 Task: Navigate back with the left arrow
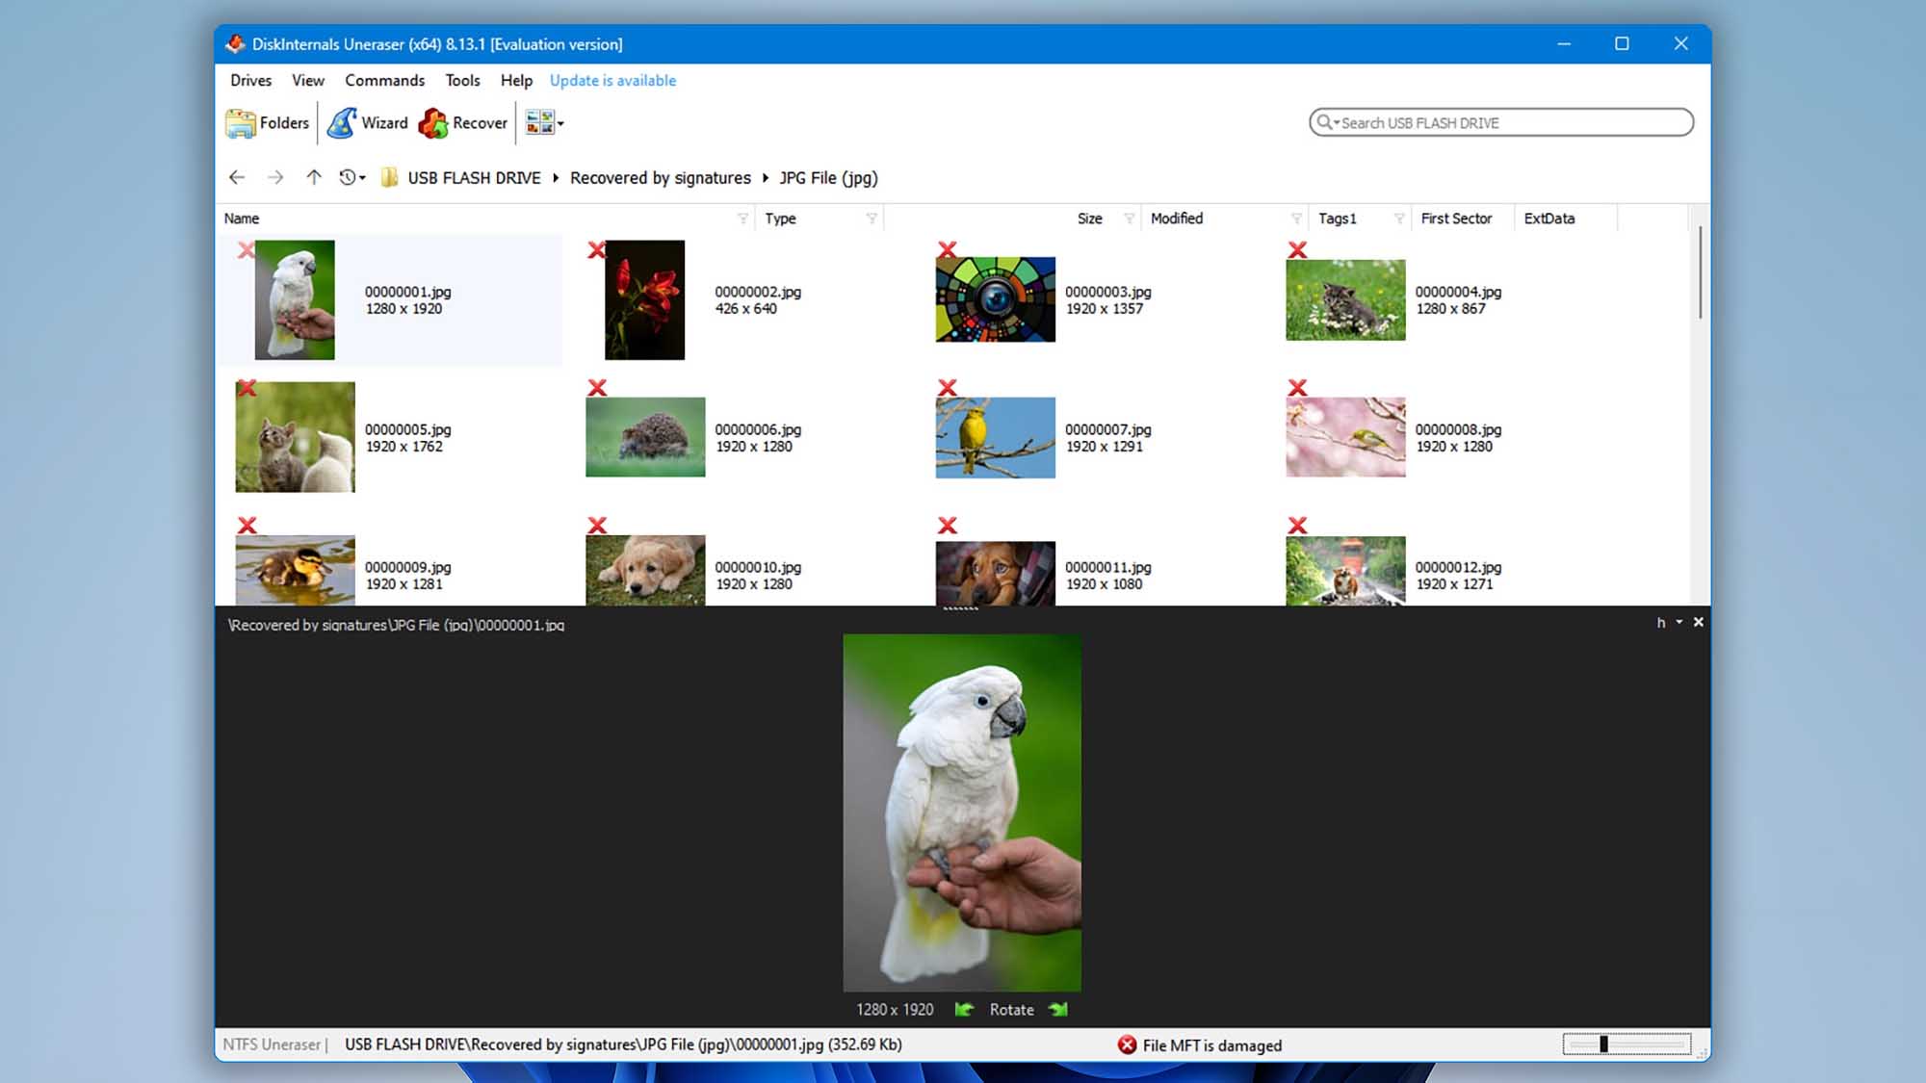pyautogui.click(x=237, y=178)
